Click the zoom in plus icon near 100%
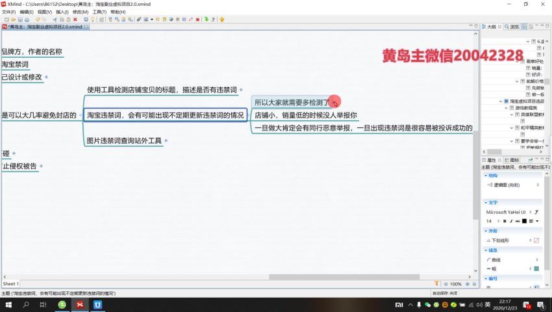 tap(468, 284)
